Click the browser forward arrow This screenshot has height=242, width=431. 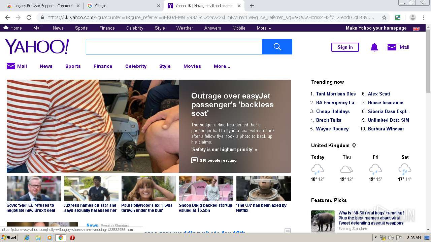pyautogui.click(x=18, y=17)
